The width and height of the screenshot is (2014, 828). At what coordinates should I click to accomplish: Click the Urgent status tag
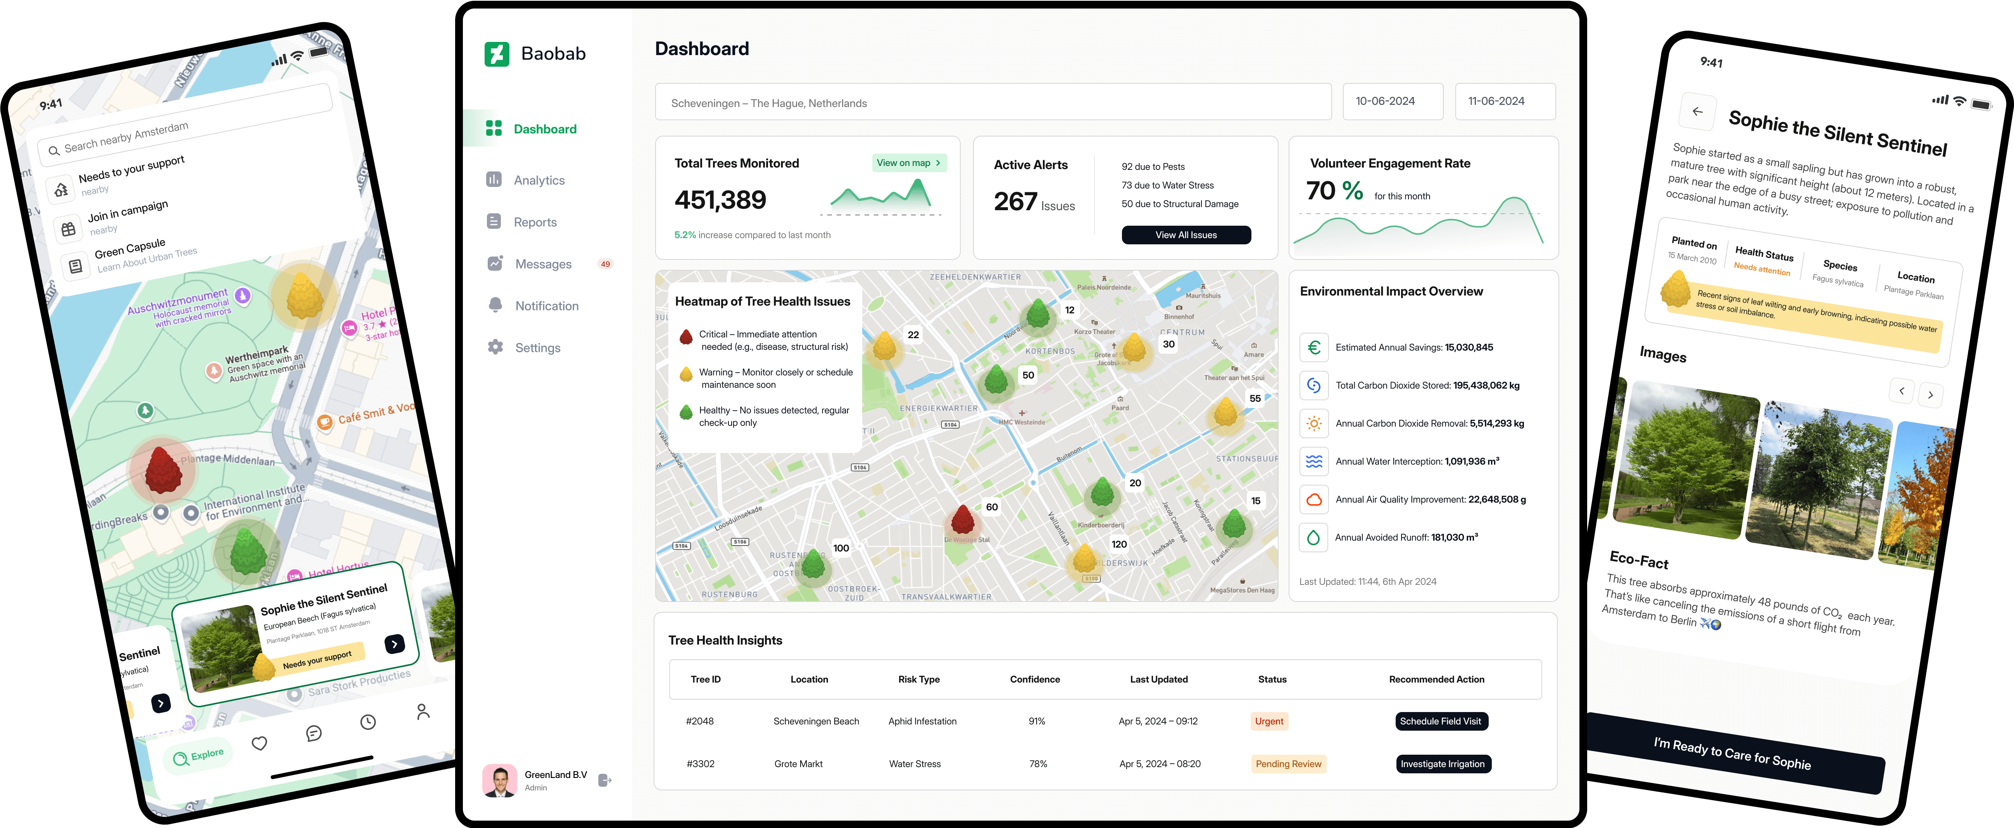[x=1269, y=722]
